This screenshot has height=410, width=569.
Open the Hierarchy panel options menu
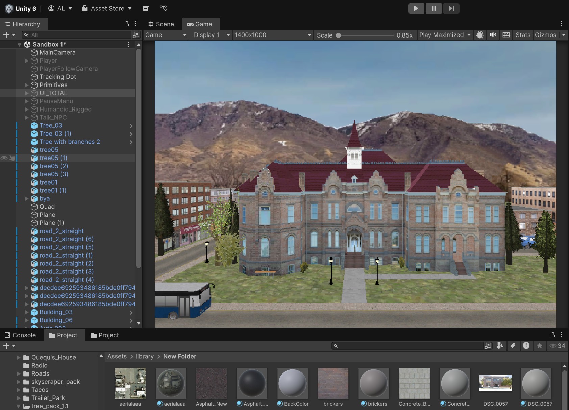[x=135, y=24]
